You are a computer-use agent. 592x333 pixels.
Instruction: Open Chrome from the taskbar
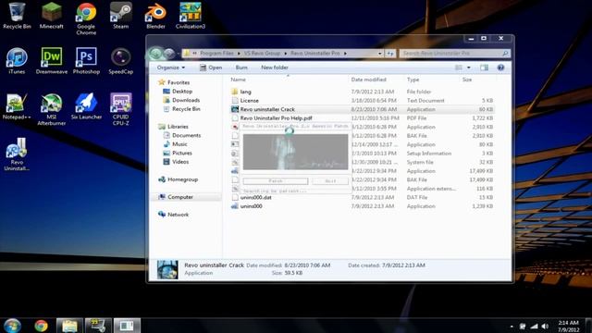point(41,326)
